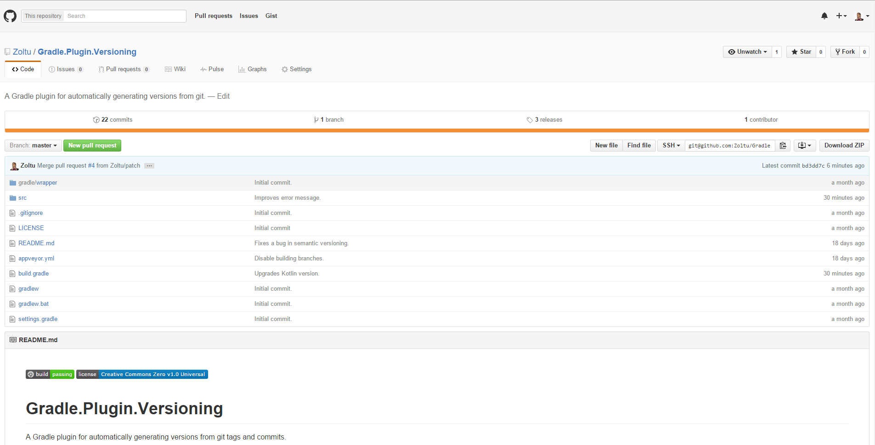This screenshot has height=445, width=875.
Task: Open the Settings tab
Action: coord(296,69)
